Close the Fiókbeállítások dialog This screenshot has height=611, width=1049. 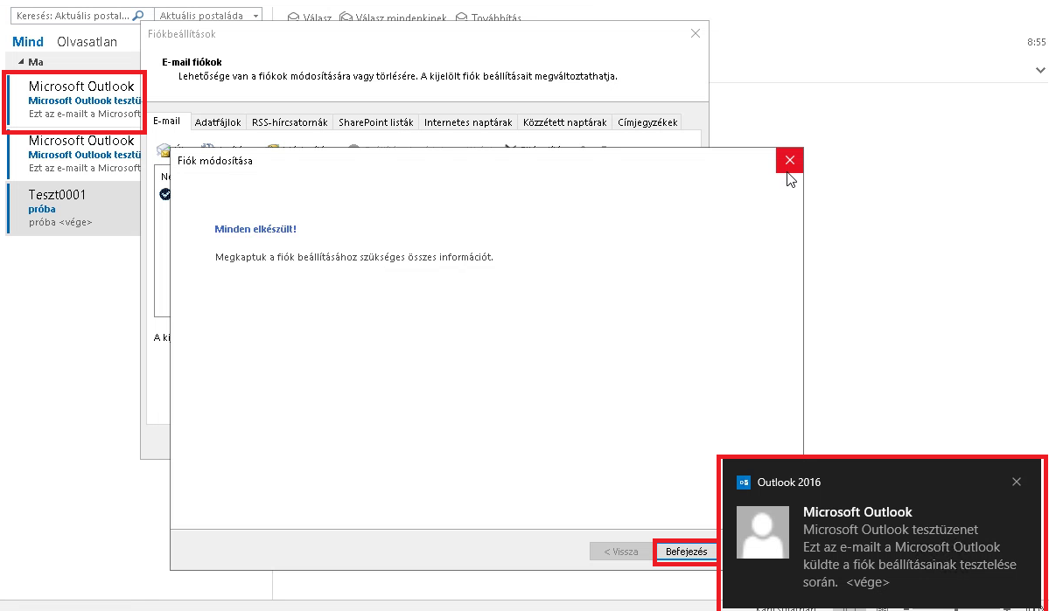[695, 33]
